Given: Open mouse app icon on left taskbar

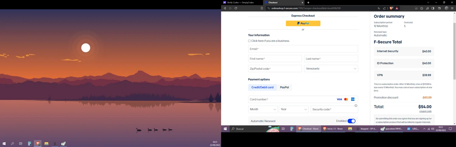Looking at the screenshot, I should coord(55,144).
